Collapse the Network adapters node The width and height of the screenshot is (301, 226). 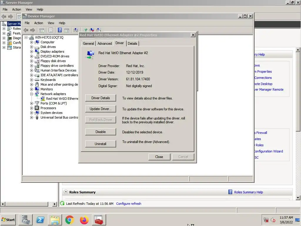(31, 94)
